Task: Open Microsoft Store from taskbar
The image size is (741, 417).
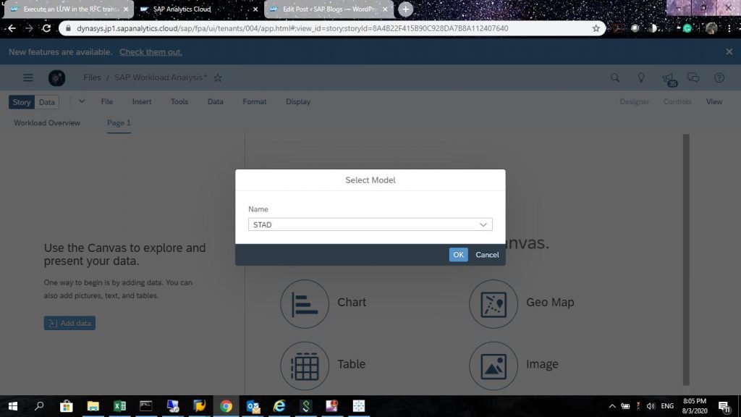Action: click(66, 406)
